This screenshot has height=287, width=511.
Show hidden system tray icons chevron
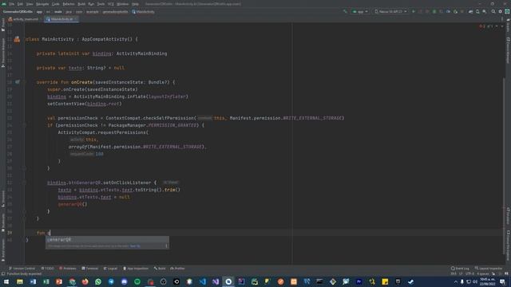[x=456, y=281]
